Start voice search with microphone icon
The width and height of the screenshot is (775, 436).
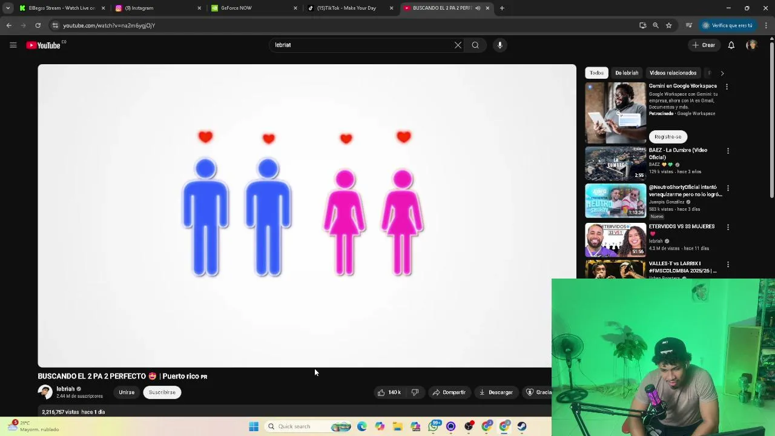click(x=500, y=45)
